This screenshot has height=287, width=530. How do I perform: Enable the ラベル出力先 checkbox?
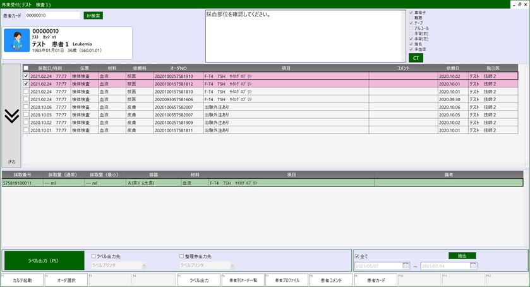click(x=94, y=256)
